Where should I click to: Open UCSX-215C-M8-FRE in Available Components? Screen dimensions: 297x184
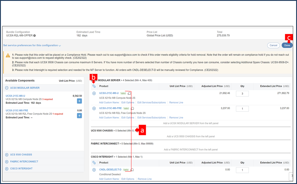17,110
